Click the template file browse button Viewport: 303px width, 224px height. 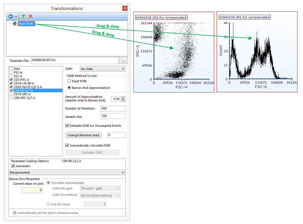pyautogui.click(x=123, y=60)
